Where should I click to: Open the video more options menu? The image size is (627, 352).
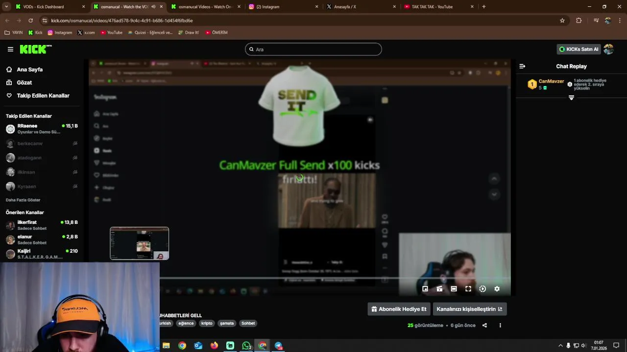point(500,325)
